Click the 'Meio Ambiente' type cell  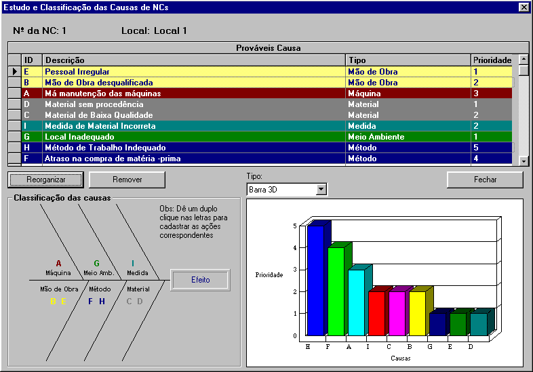[408, 137]
